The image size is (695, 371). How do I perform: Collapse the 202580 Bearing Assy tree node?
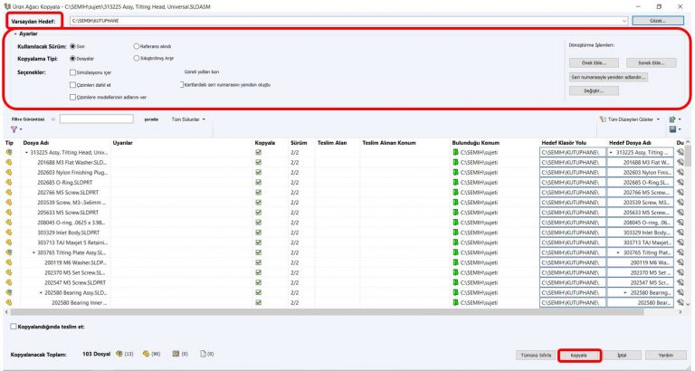point(41,292)
